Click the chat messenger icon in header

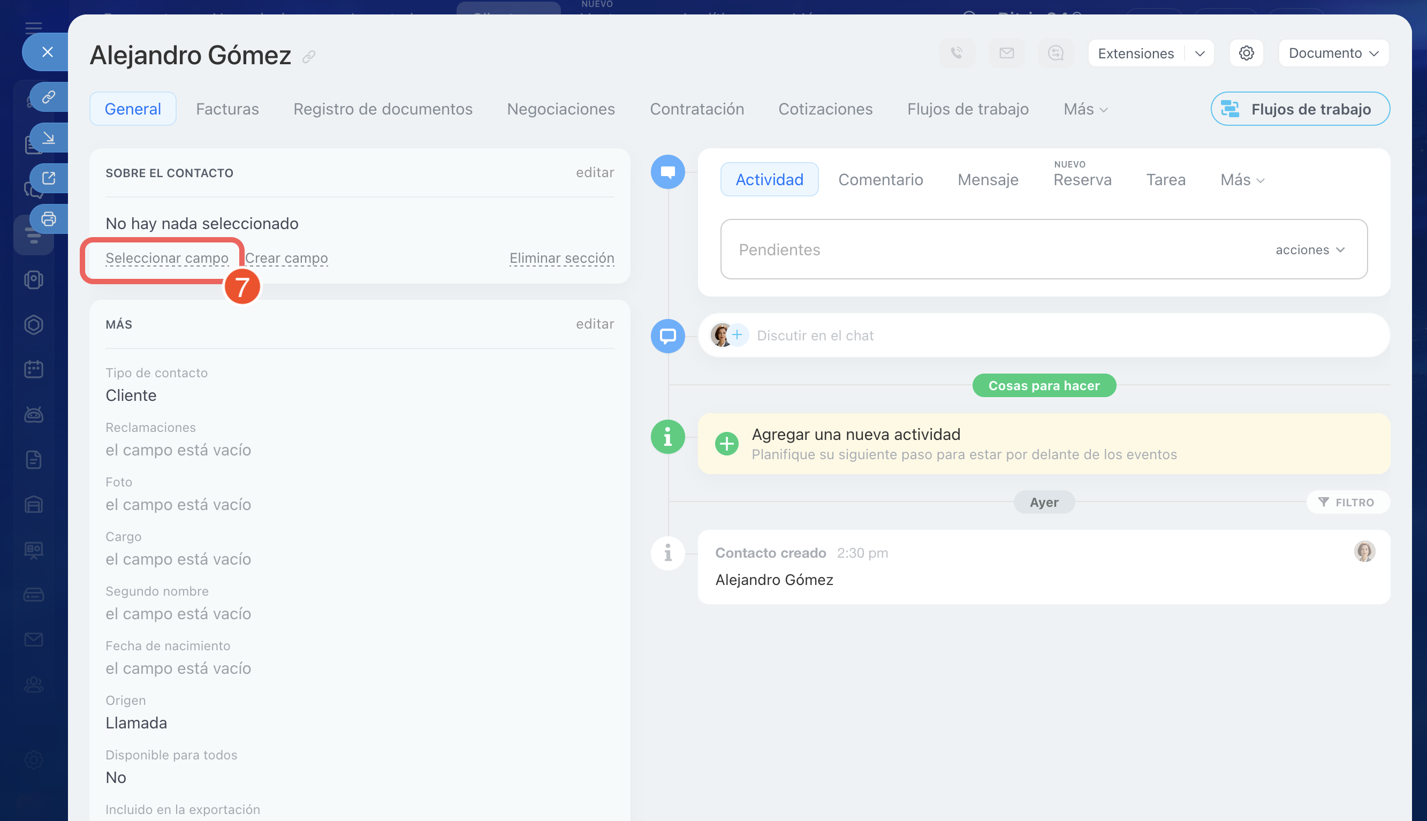[x=1056, y=53]
